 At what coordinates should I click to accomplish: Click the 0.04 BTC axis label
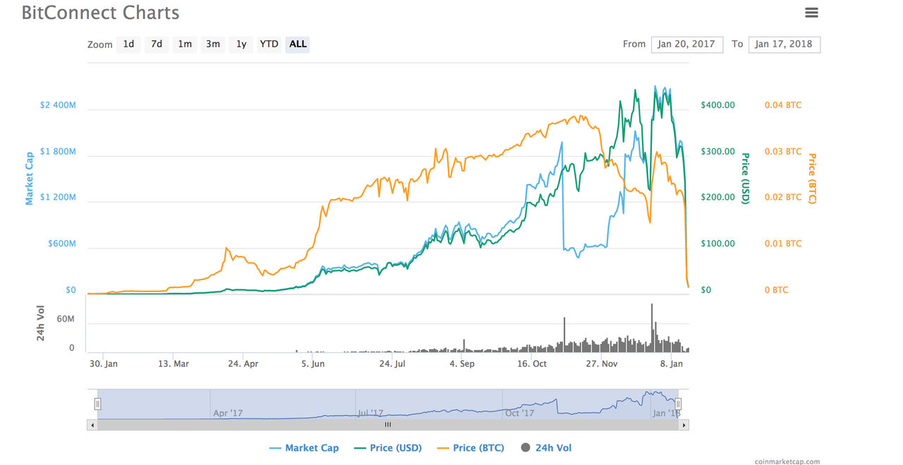[x=783, y=105]
